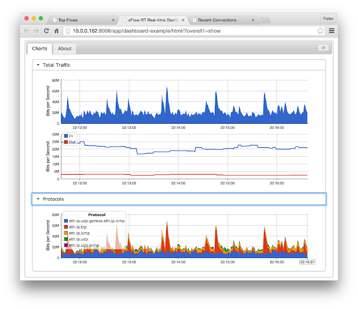The width and height of the screenshot is (358, 309).
Task: Reload the page with browser refresh icon
Action: [46, 31]
